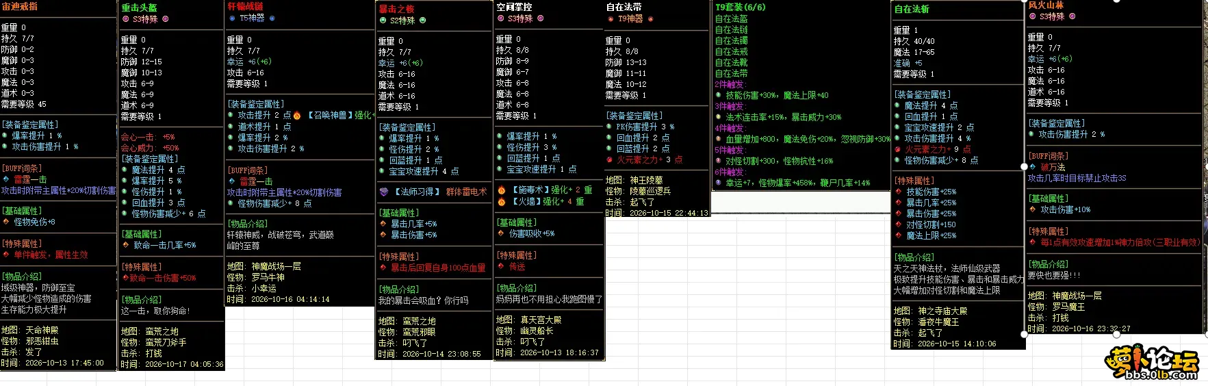The width and height of the screenshot is (1208, 386).
Task: Click the 需要等级 45 line
Action: (24, 104)
